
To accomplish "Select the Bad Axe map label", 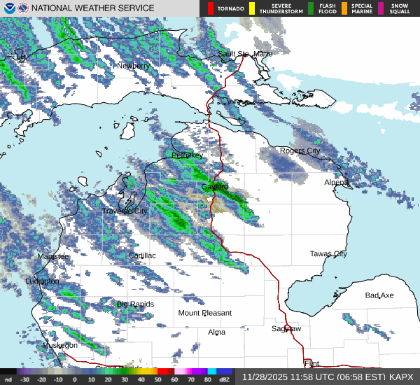I will coord(379,295).
